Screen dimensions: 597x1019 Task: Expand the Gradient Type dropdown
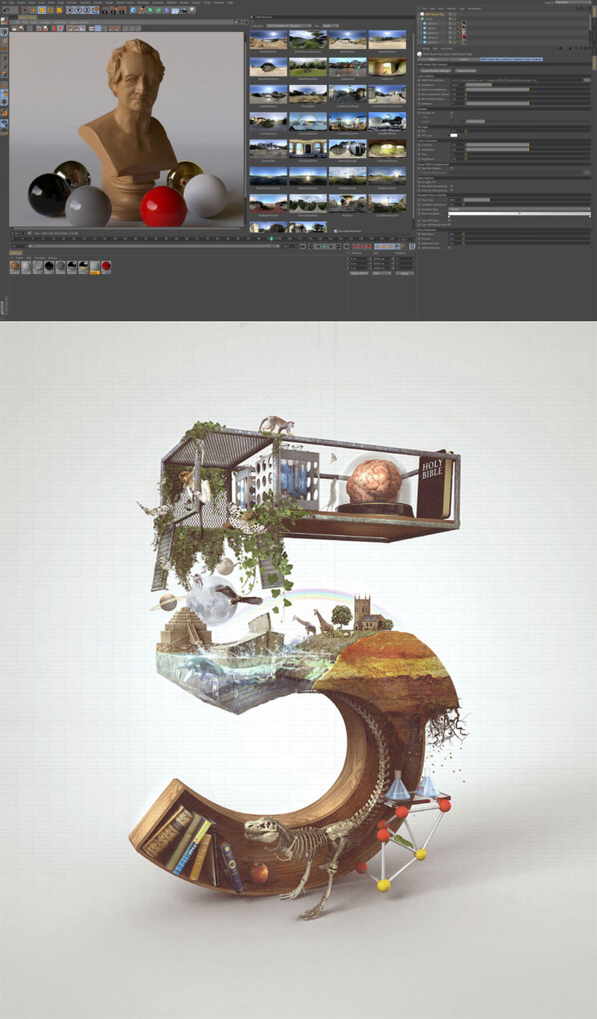518,209
